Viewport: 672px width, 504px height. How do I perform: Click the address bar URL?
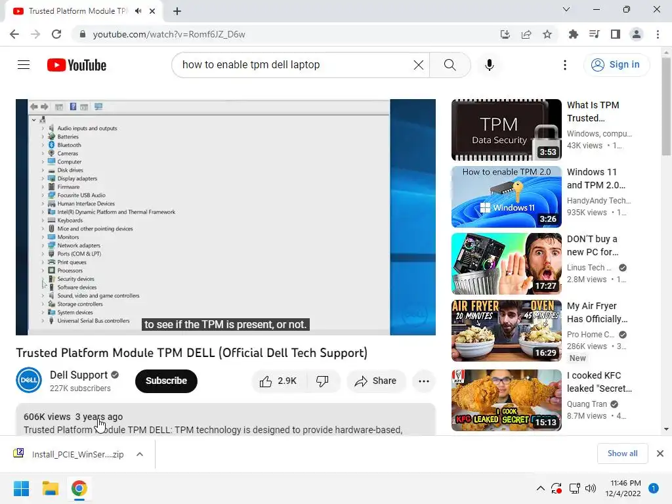pyautogui.click(x=169, y=34)
